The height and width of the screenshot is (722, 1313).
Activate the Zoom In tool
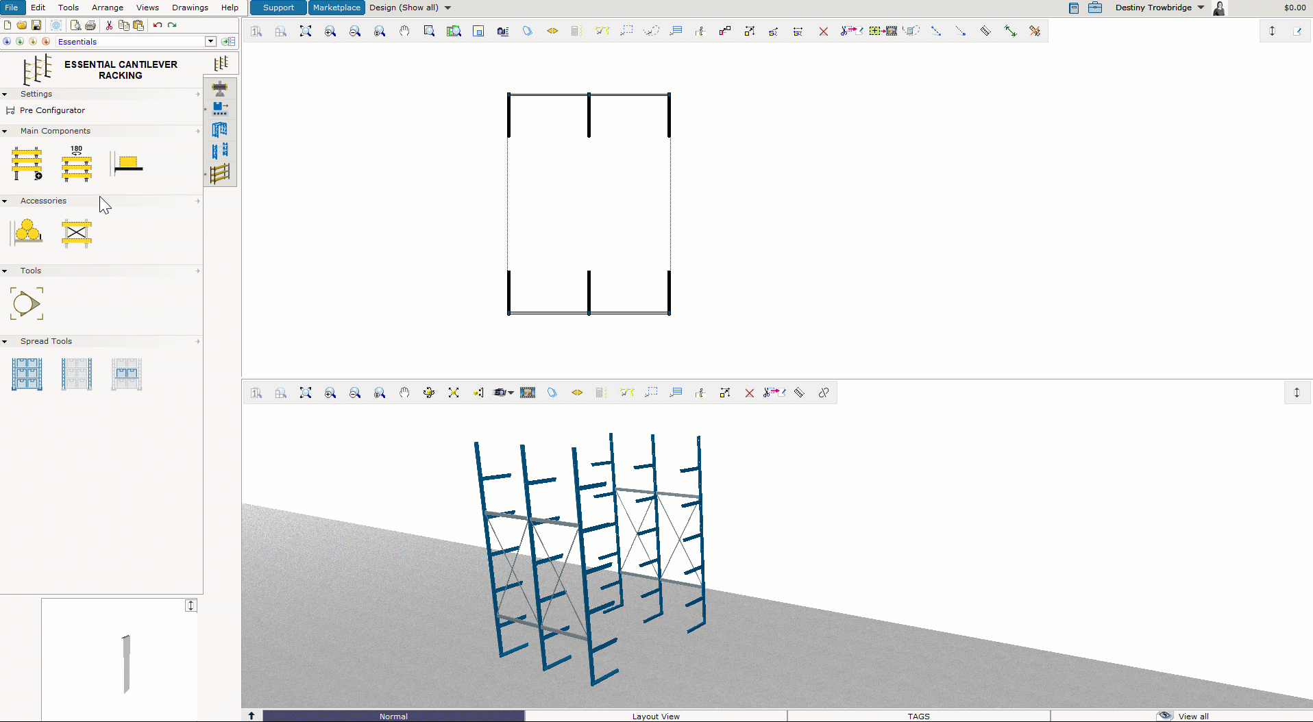point(330,31)
